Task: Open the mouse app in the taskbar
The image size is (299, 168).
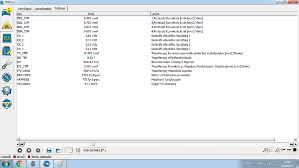Action: (x=33, y=164)
